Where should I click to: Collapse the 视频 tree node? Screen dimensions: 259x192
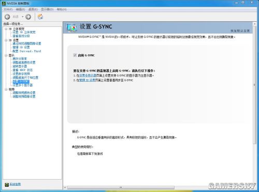coord(6,90)
